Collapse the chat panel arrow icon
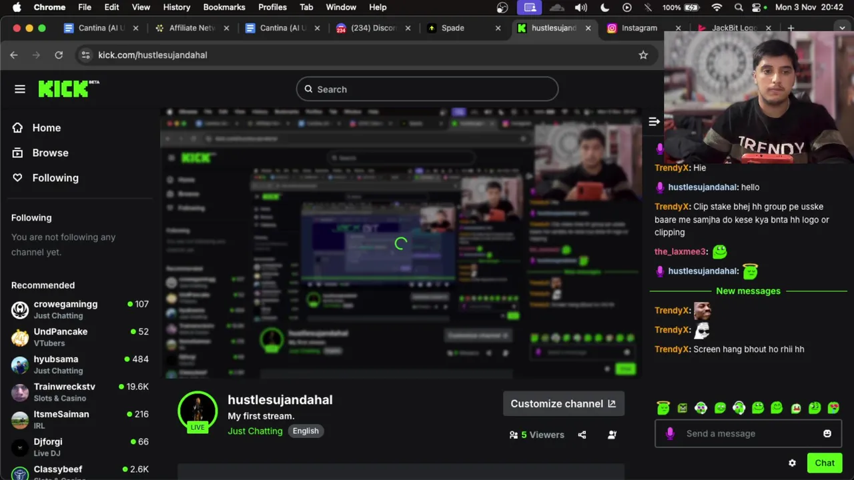Viewport: 854px width, 480px height. (x=654, y=121)
